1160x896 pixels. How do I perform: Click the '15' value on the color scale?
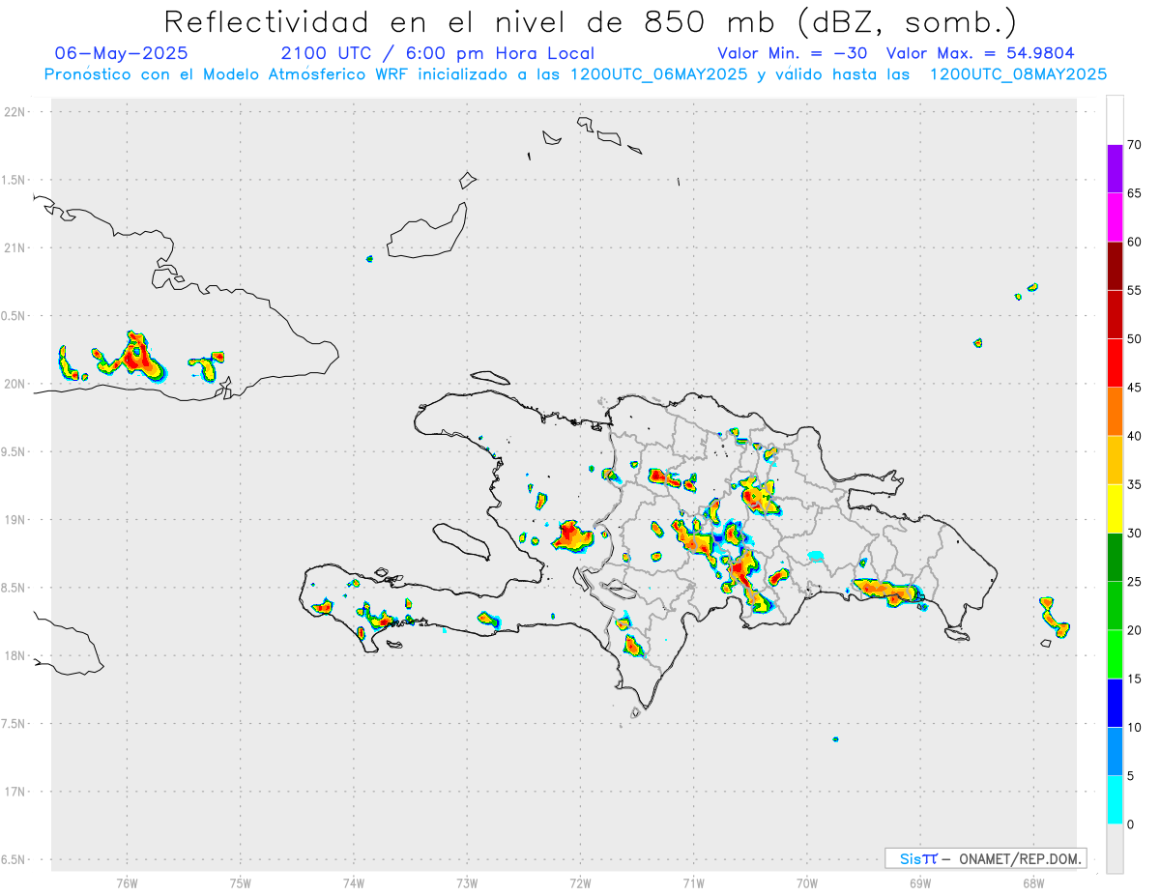click(x=1135, y=679)
